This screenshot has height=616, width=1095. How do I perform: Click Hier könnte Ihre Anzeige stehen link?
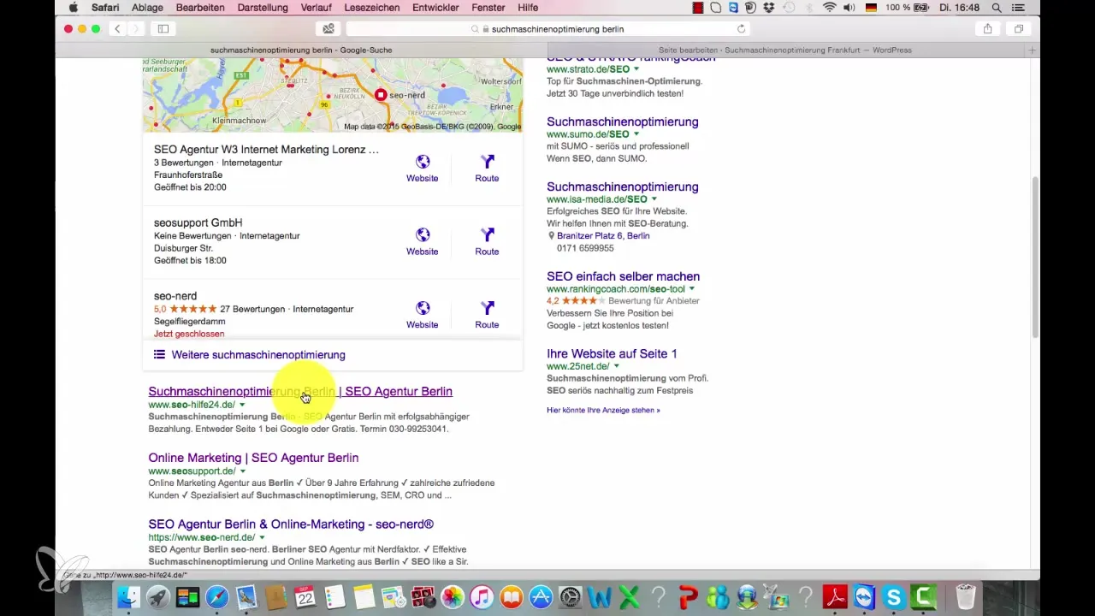pyautogui.click(x=603, y=411)
